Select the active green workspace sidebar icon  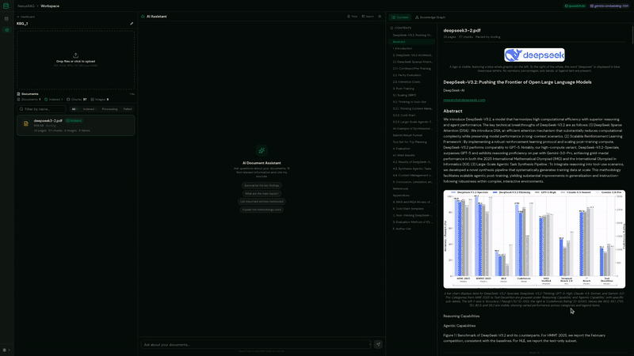pos(6,30)
